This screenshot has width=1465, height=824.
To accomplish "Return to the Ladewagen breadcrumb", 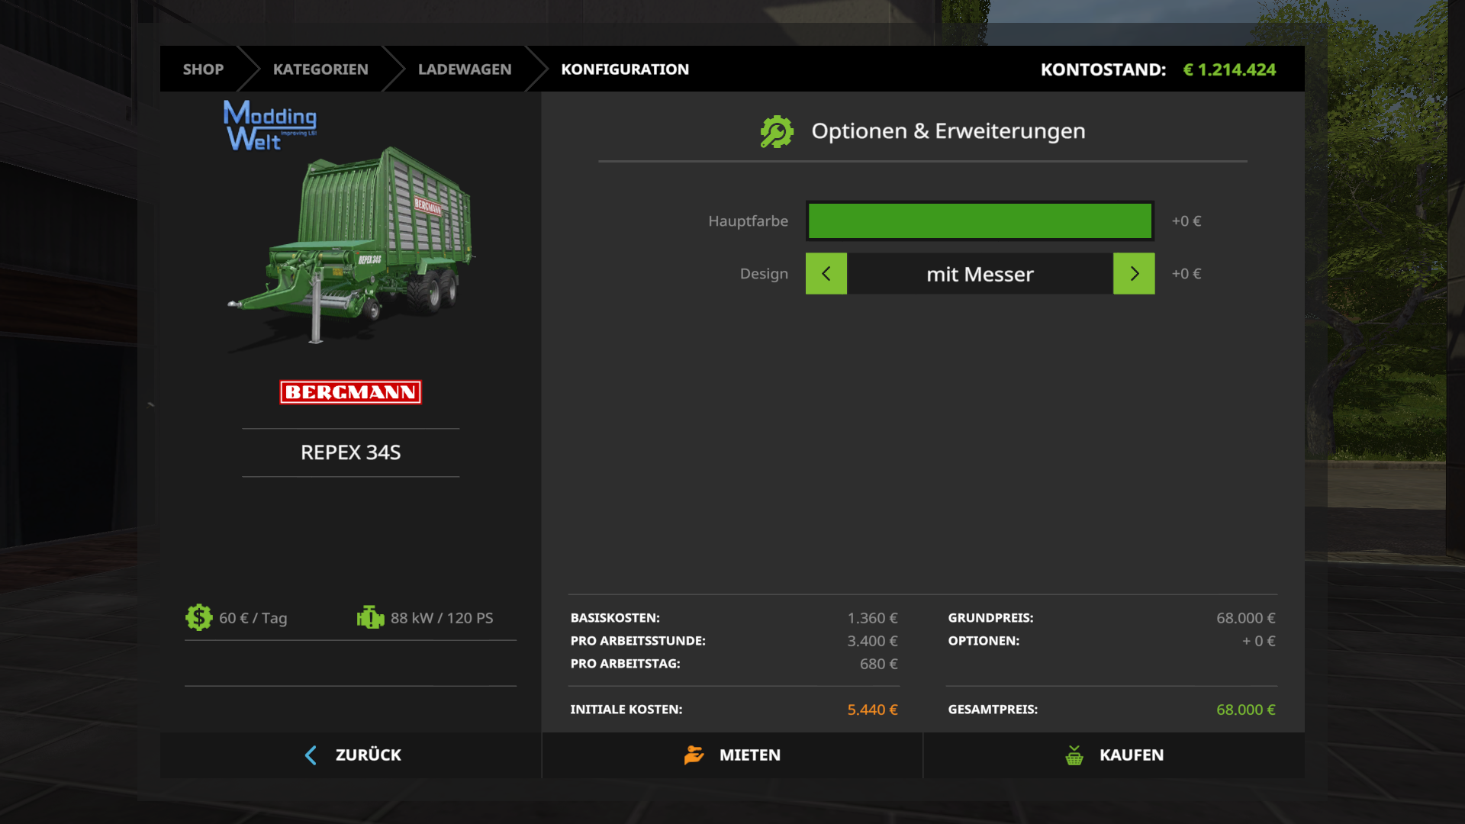I will tap(465, 69).
